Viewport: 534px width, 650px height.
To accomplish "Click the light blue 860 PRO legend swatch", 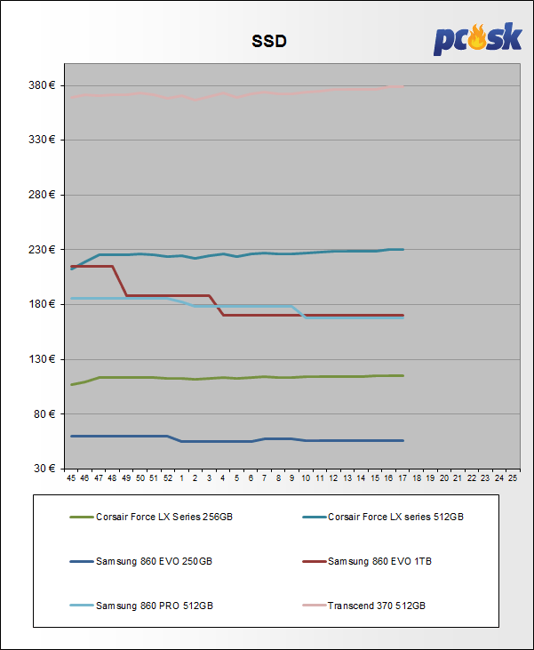I will pyautogui.click(x=82, y=606).
